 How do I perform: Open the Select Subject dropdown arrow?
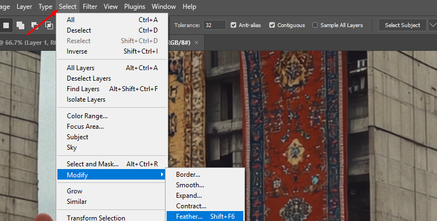click(x=431, y=25)
